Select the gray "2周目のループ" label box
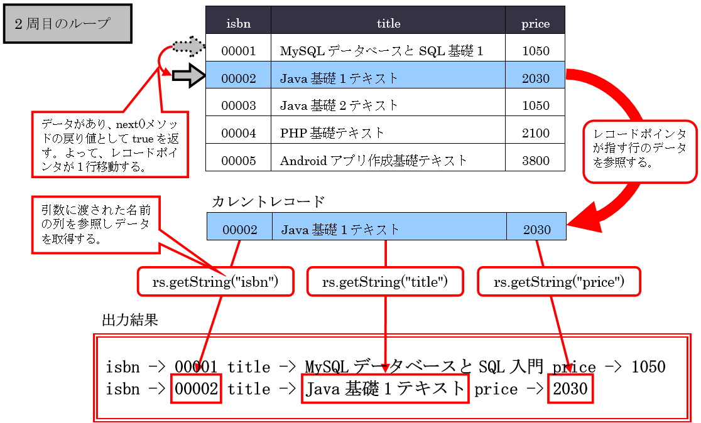This screenshot has height=423, width=701. [x=67, y=24]
